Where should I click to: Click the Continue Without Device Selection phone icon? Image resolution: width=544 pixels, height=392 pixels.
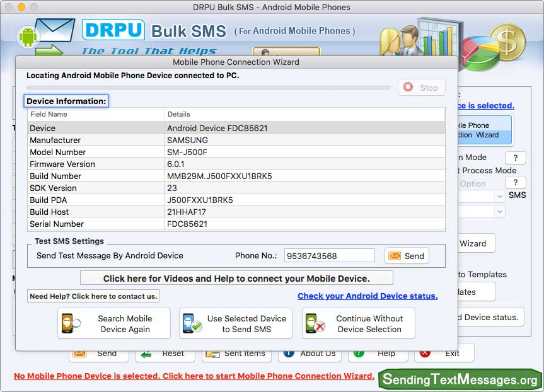(315, 323)
